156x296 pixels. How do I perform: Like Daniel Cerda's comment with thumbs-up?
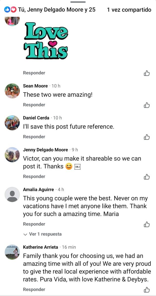click(x=147, y=137)
